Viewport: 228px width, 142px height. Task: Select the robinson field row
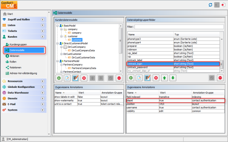pos(174,50)
